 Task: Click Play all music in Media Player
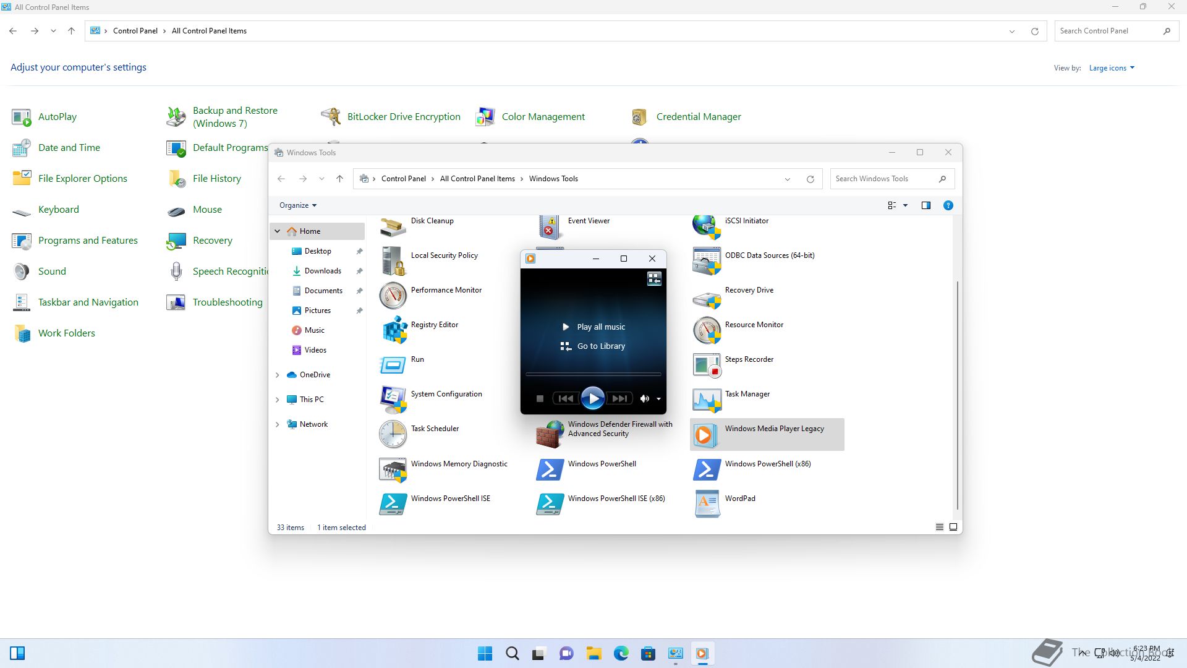[593, 327]
